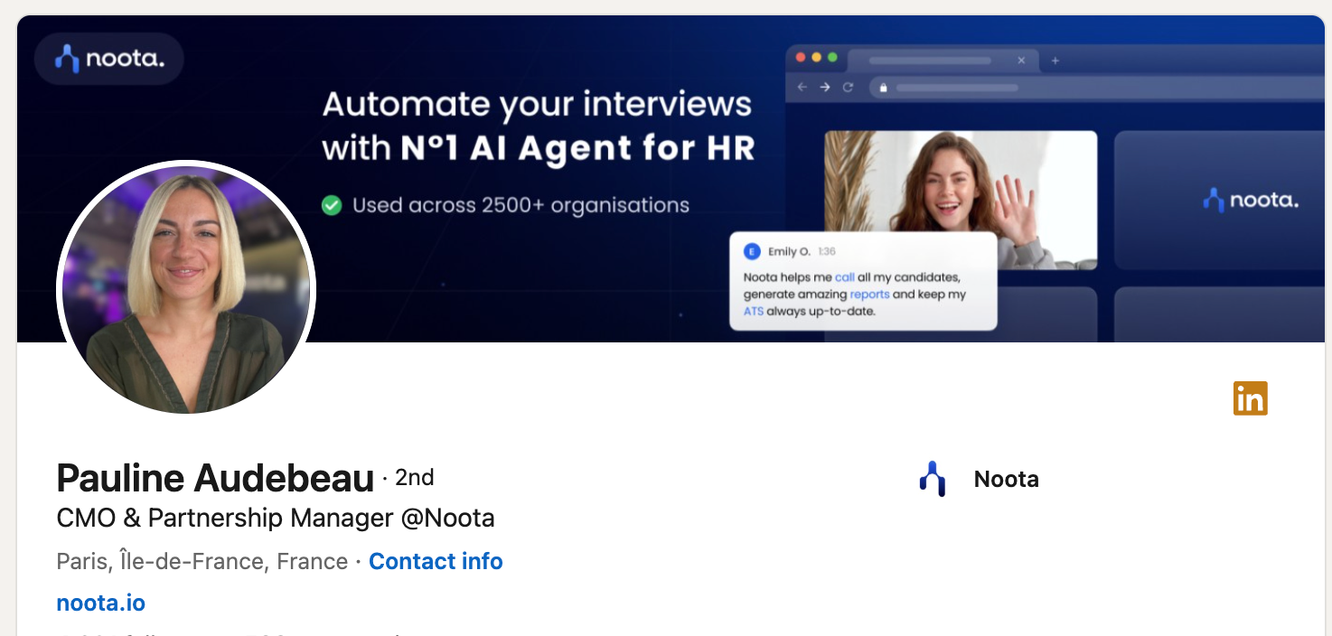Click the 2nd degree connection label

pos(414,477)
